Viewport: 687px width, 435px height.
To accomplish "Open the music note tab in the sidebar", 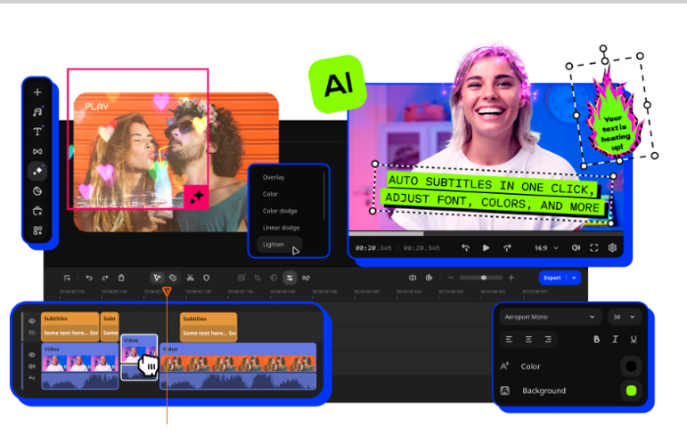I will click(x=37, y=112).
